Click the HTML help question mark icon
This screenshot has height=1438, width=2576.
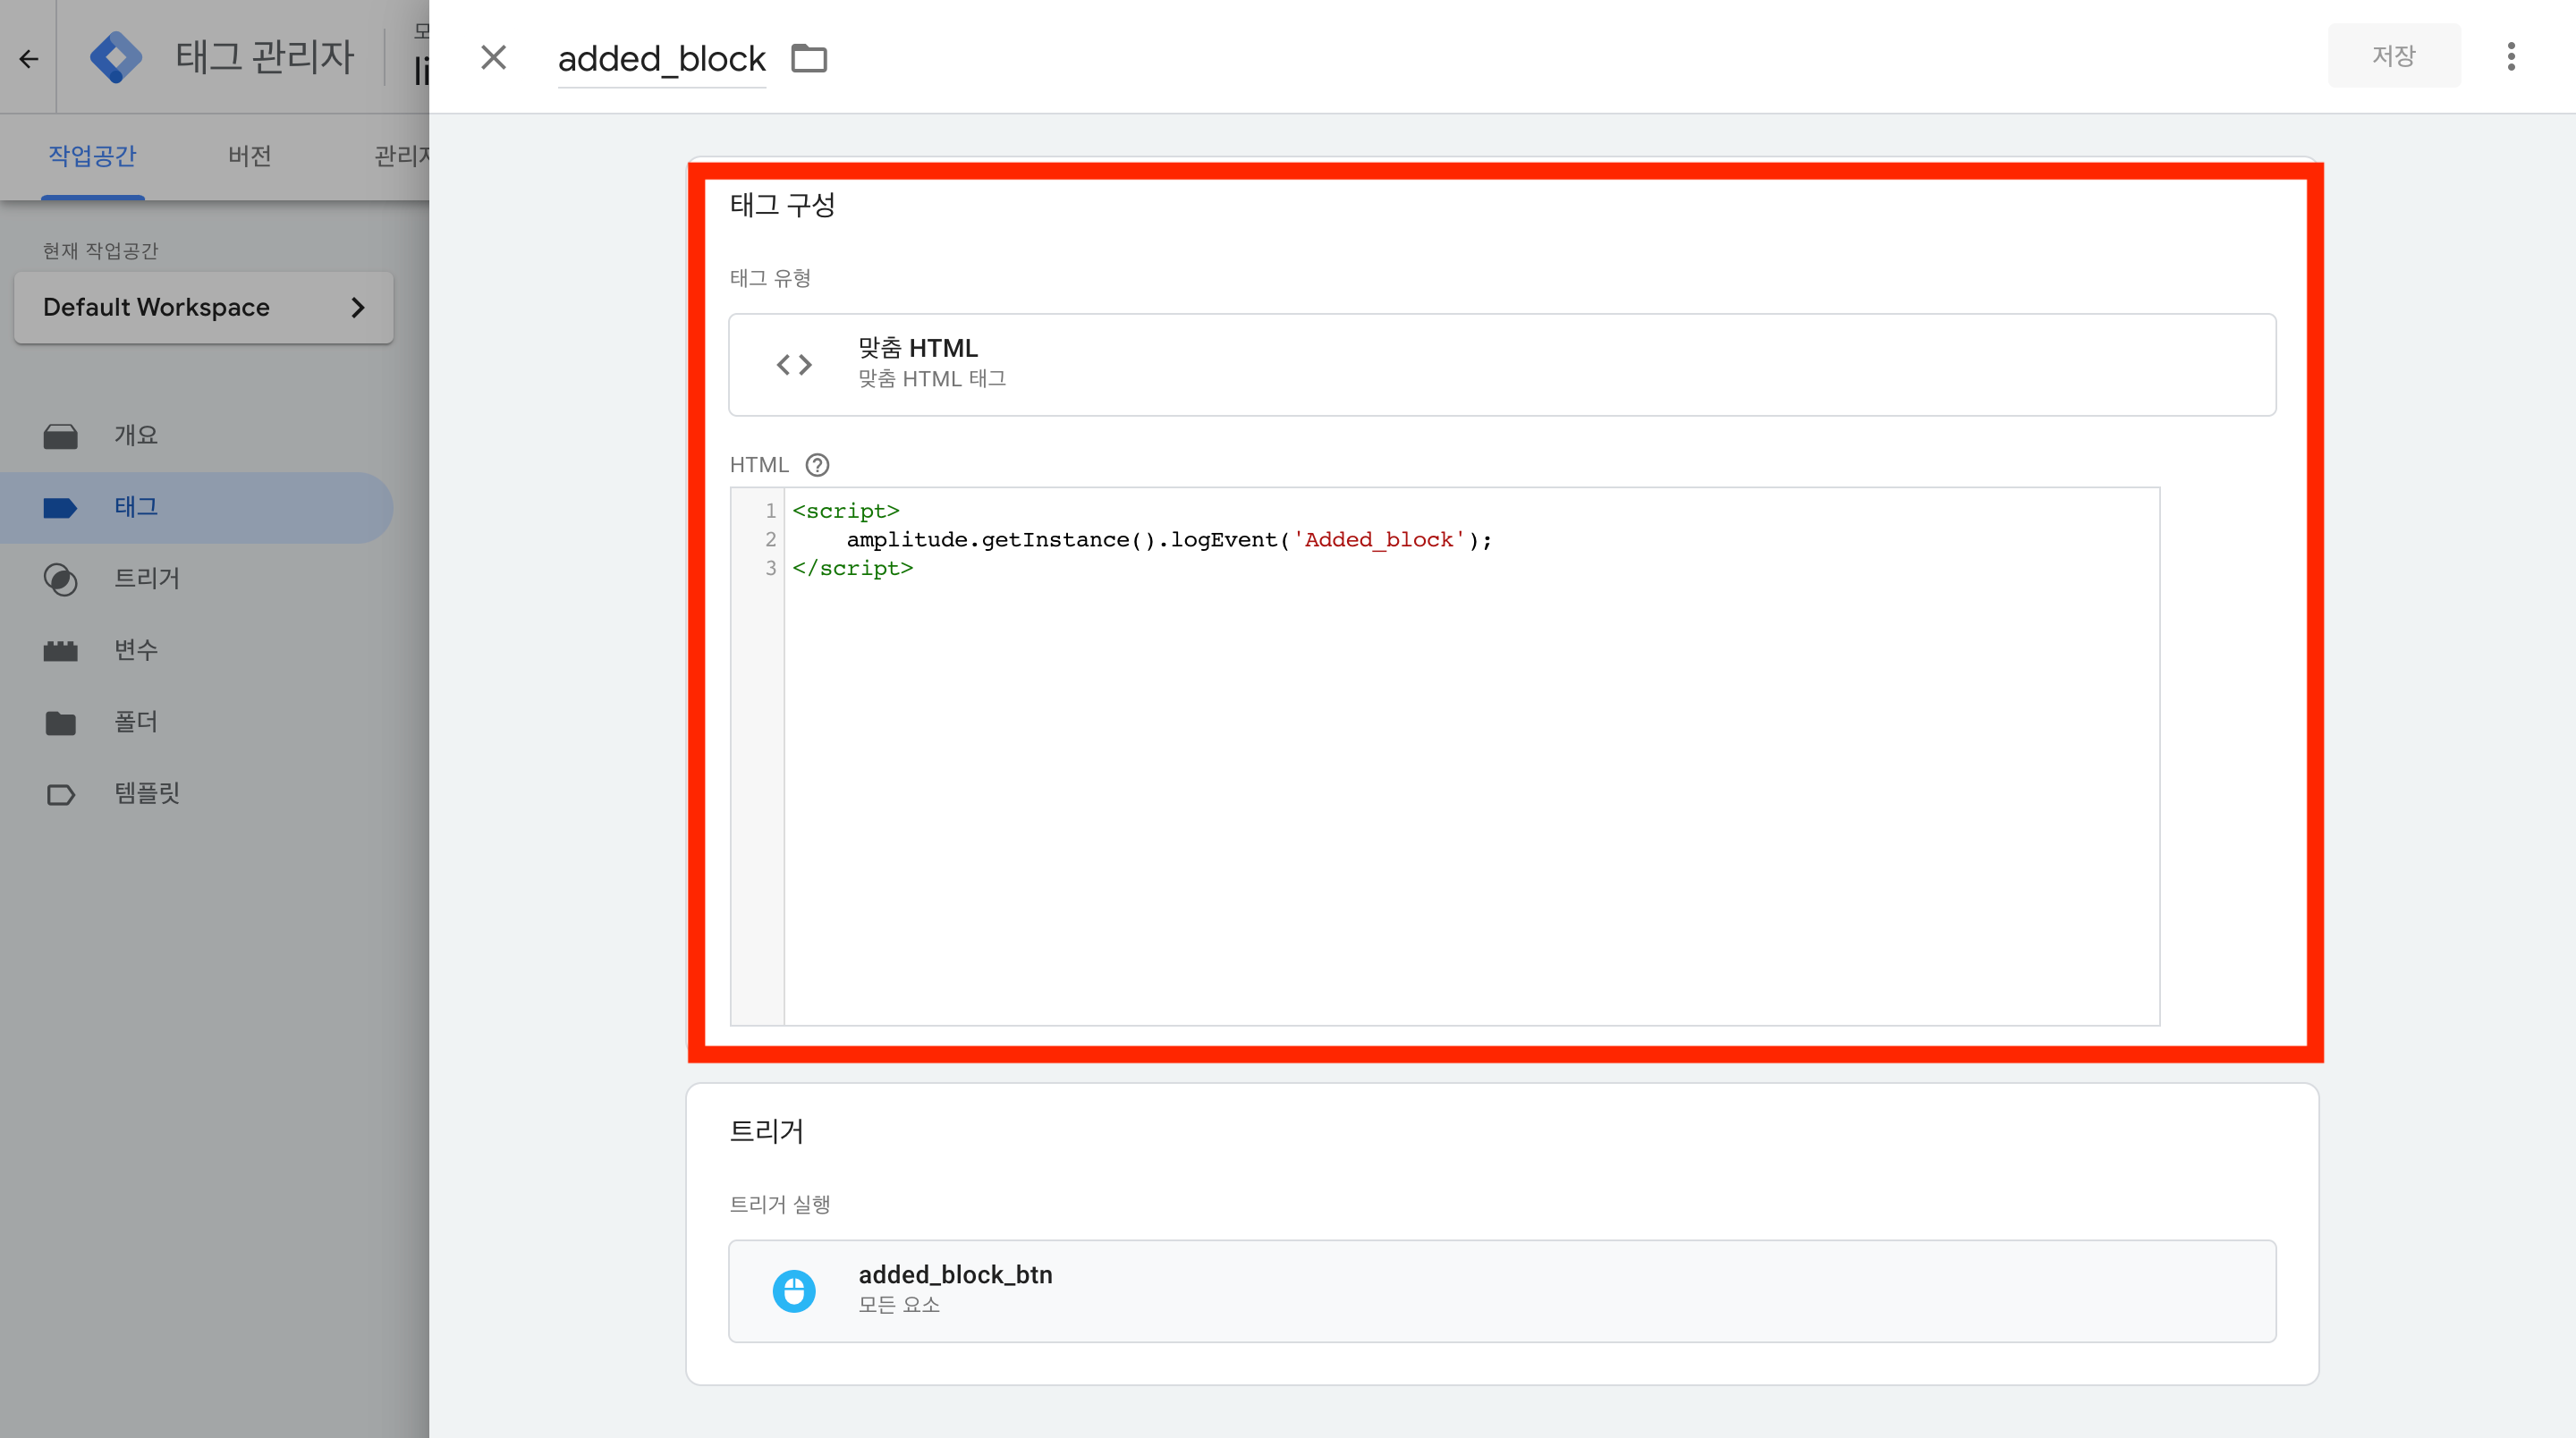pyautogui.click(x=817, y=465)
